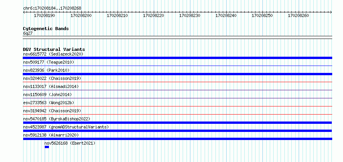Screen dimensions: 343x162
Task: Click the chr6:170208184..170208268 coordinates text
Action: point(52,8)
